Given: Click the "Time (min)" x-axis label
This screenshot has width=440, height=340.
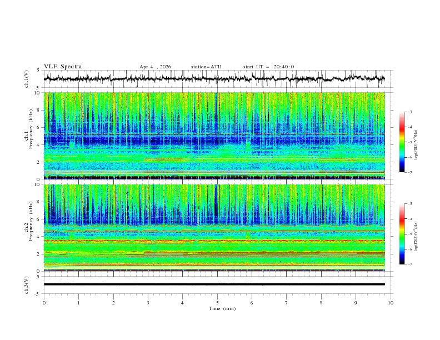Looking at the screenshot, I should pyautogui.click(x=222, y=308).
